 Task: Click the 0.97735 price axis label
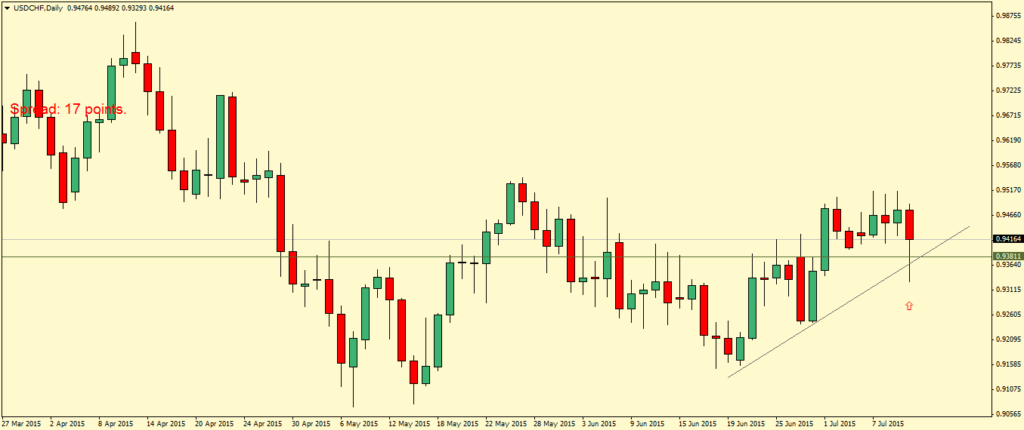(1009, 65)
